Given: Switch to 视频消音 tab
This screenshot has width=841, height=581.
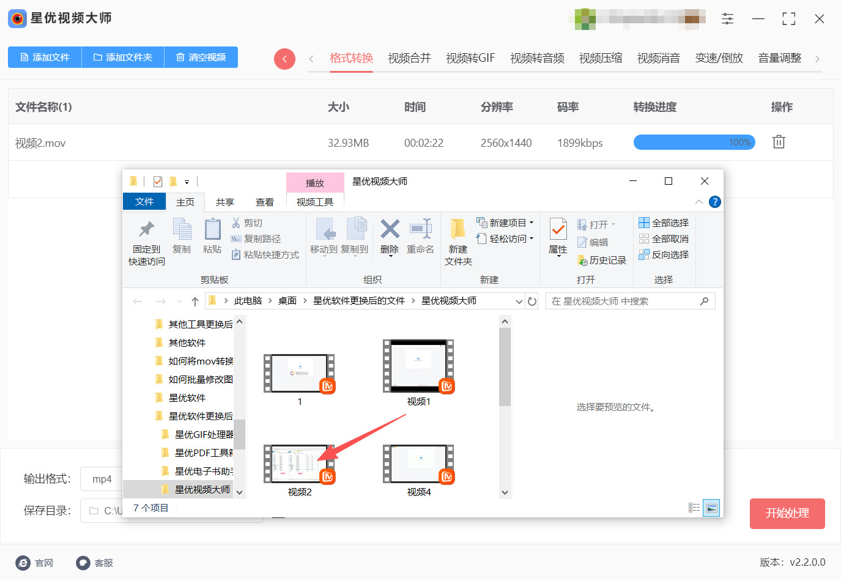Looking at the screenshot, I should point(659,58).
